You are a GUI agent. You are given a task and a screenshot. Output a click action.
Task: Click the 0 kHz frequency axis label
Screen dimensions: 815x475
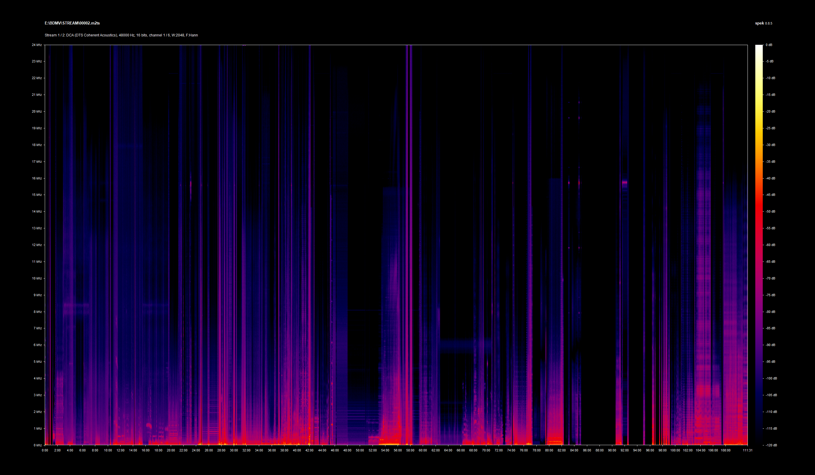click(37, 445)
